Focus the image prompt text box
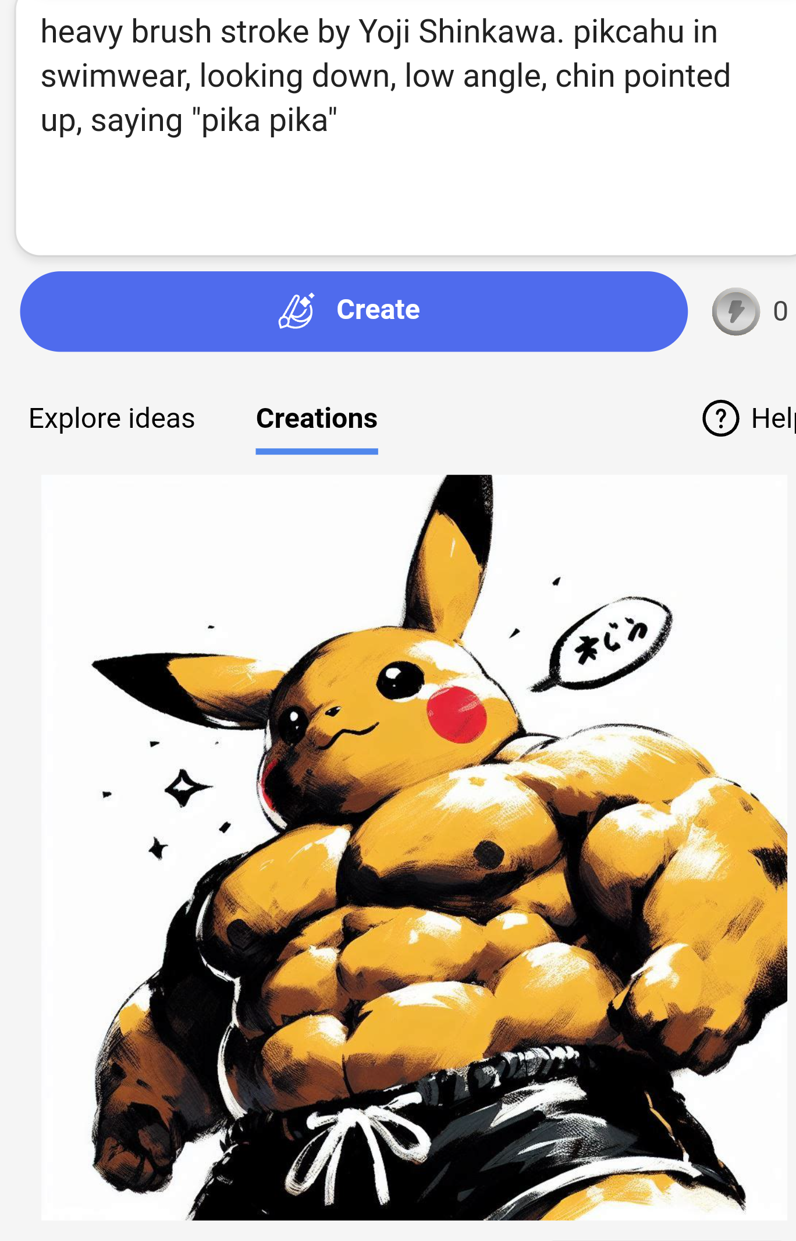 click(406, 127)
